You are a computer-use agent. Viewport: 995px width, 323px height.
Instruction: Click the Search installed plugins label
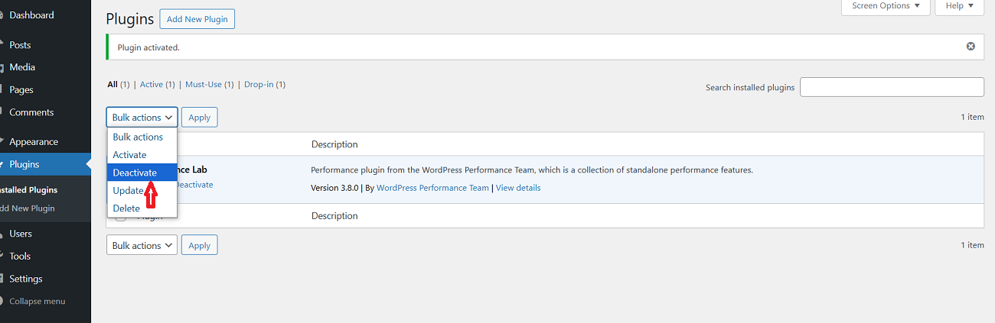click(x=750, y=88)
